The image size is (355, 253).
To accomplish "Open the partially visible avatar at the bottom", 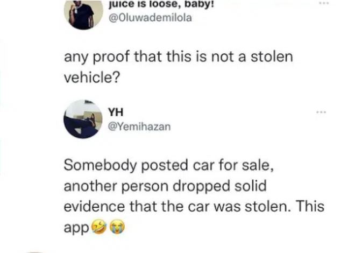I will click(36, 252).
